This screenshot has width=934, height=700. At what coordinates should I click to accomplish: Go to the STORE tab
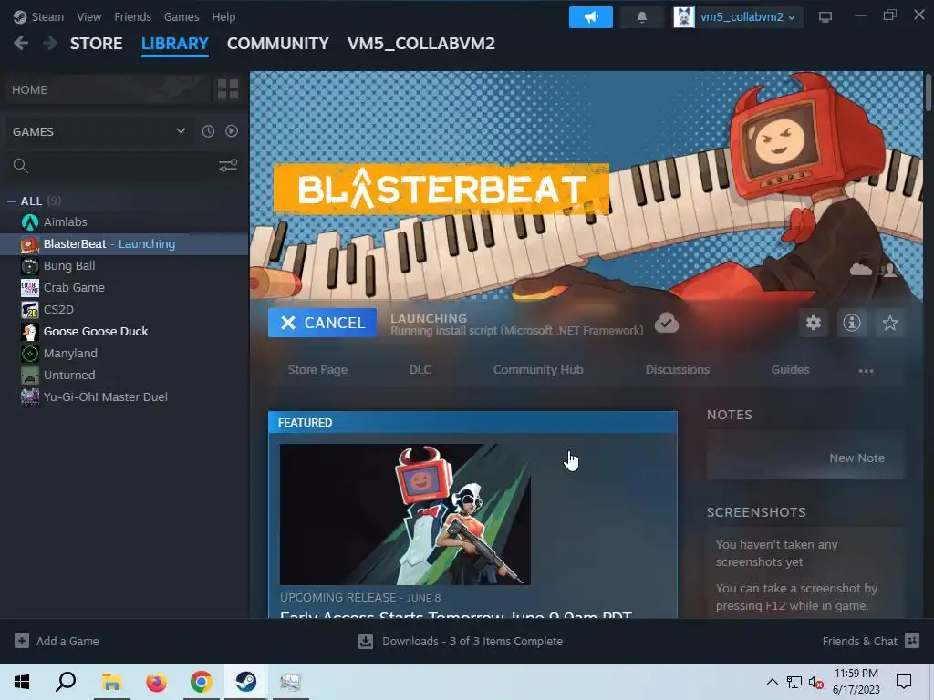tap(97, 44)
